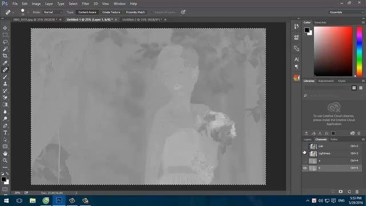Save selection as channel icon
This screenshot has height=206, width=366.
[x=341, y=192]
